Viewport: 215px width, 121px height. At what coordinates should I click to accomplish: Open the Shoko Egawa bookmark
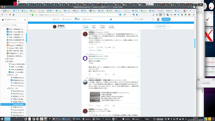point(18,110)
